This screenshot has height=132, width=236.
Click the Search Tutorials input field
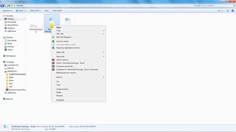[x=216, y=5]
